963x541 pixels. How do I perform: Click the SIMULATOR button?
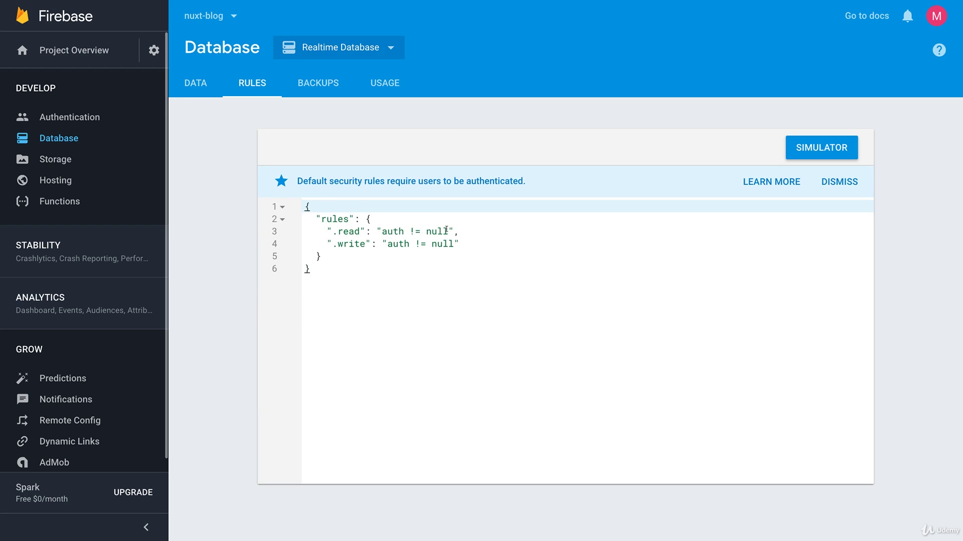coord(822,147)
